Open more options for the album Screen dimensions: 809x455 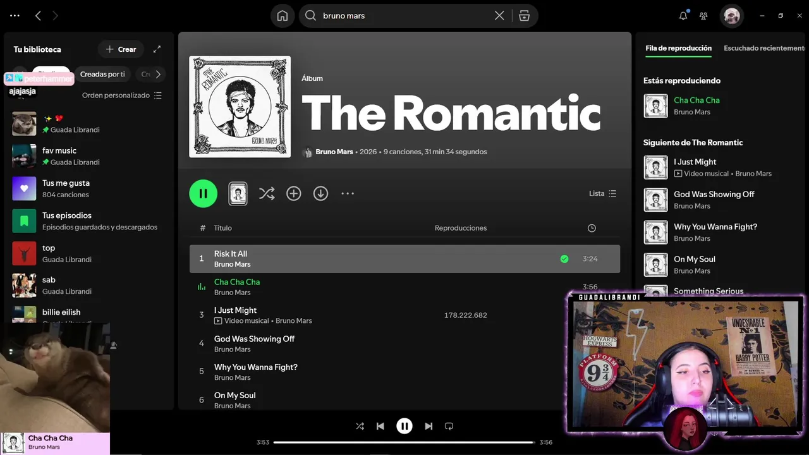pos(348,193)
